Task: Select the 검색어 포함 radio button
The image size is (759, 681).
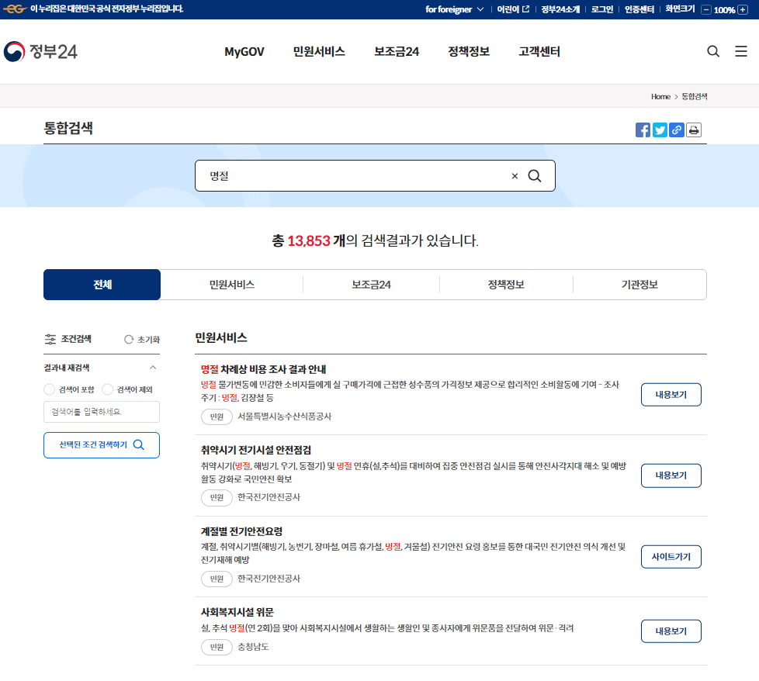Action: tap(48, 390)
